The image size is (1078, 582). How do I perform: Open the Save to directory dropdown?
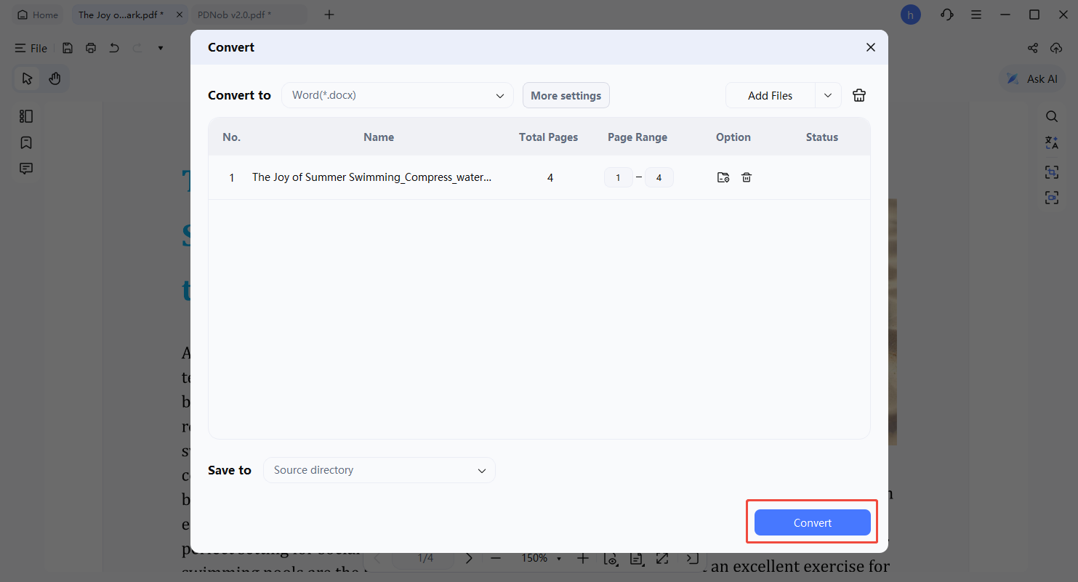click(379, 470)
